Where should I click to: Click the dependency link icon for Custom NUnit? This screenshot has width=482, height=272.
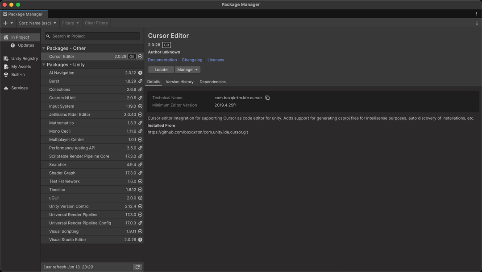[140, 98]
